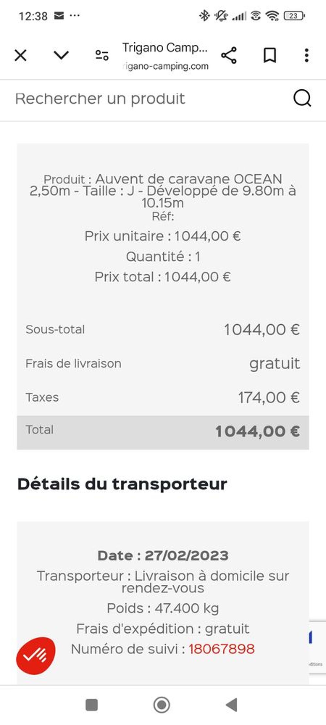
Task: Collapse the tab with the down chevron
Action: pos(61,55)
